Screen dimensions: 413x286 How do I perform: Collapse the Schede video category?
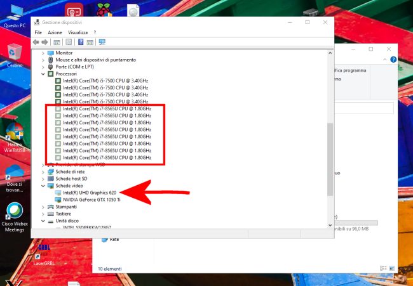click(x=43, y=186)
